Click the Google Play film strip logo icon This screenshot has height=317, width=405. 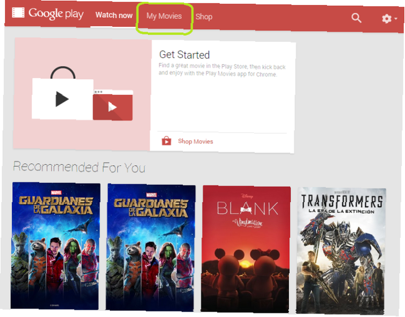18,13
